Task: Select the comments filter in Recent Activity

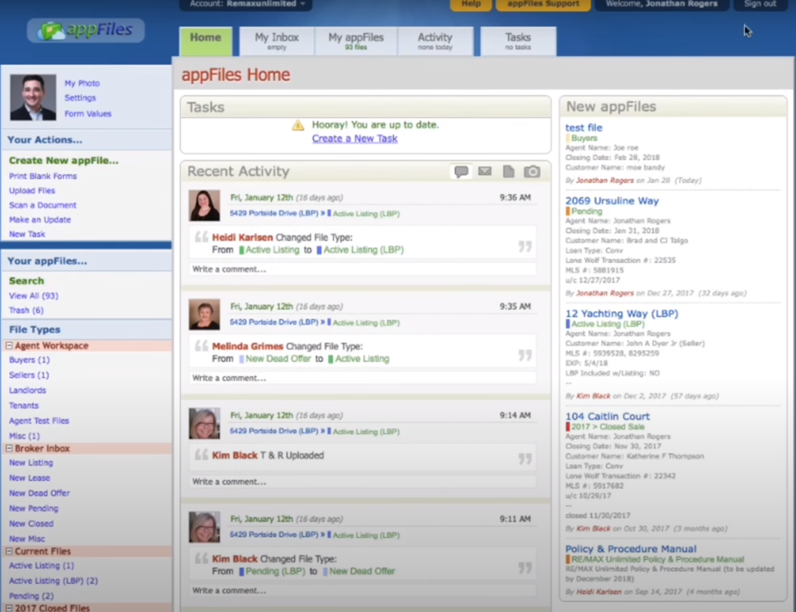Action: 461,171
